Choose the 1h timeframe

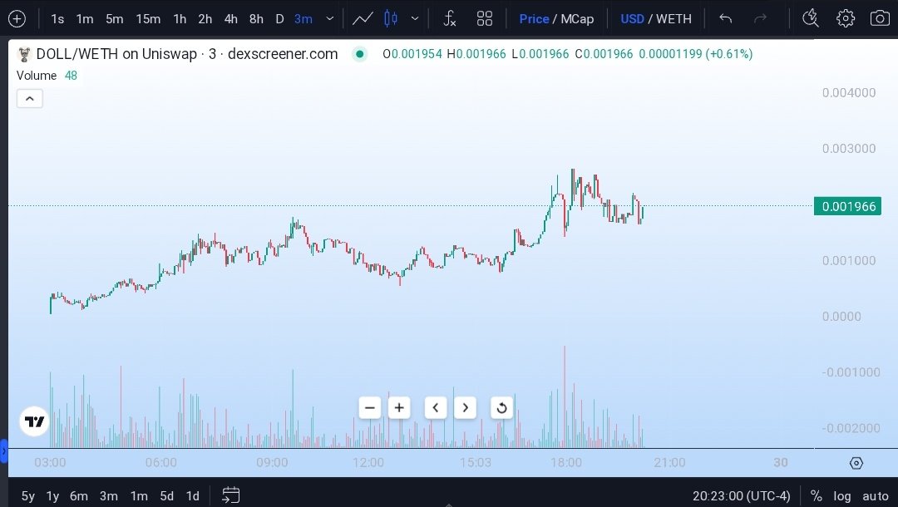180,19
